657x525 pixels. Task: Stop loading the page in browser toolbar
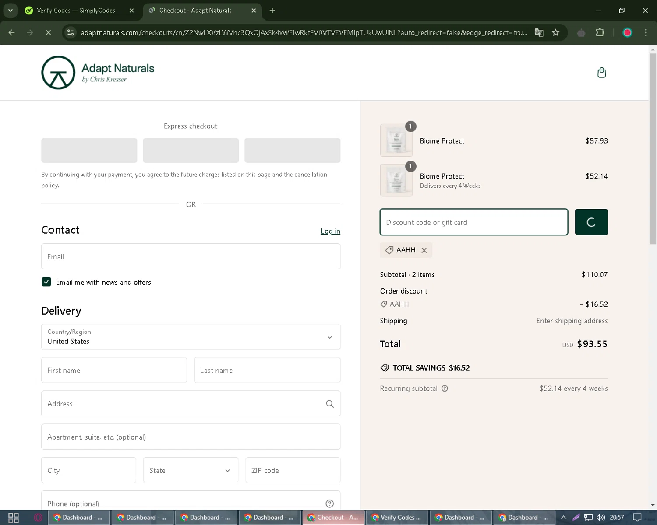pyautogui.click(x=48, y=32)
